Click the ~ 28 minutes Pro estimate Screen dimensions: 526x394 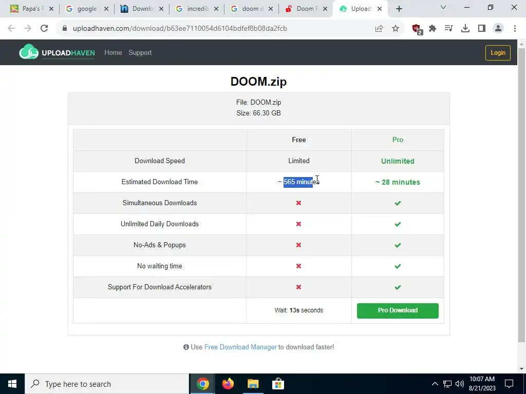[x=398, y=182]
